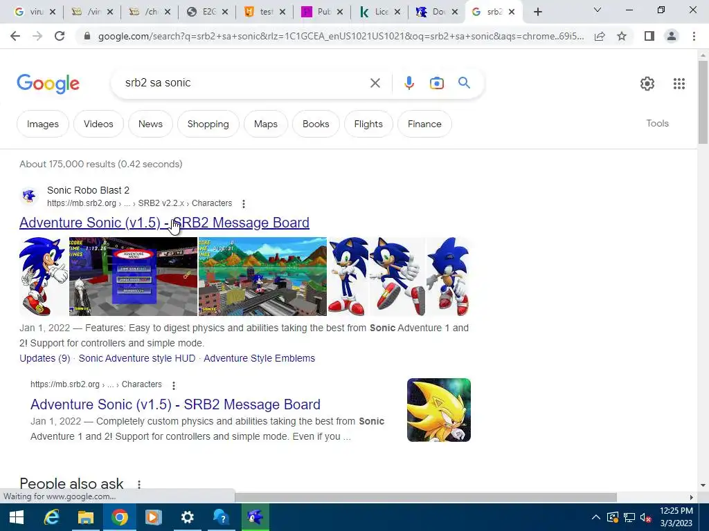Open the Updates (9) sitelink
This screenshot has height=531, width=709.
45,358
